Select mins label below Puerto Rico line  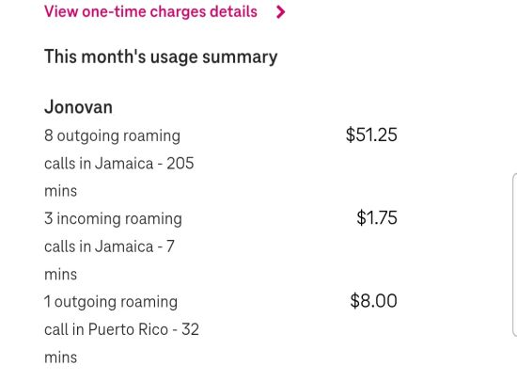61,357
